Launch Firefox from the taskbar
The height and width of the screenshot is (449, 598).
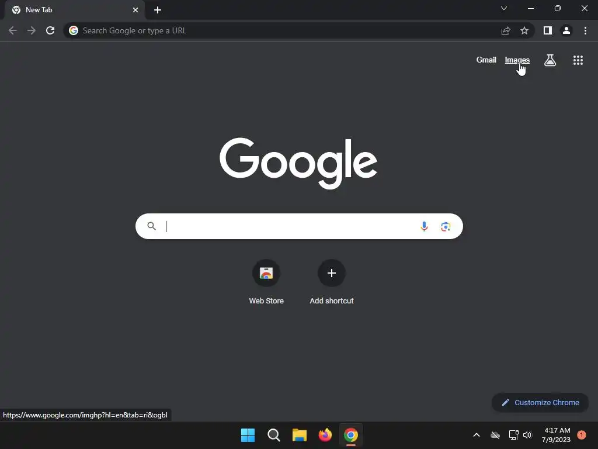325,435
